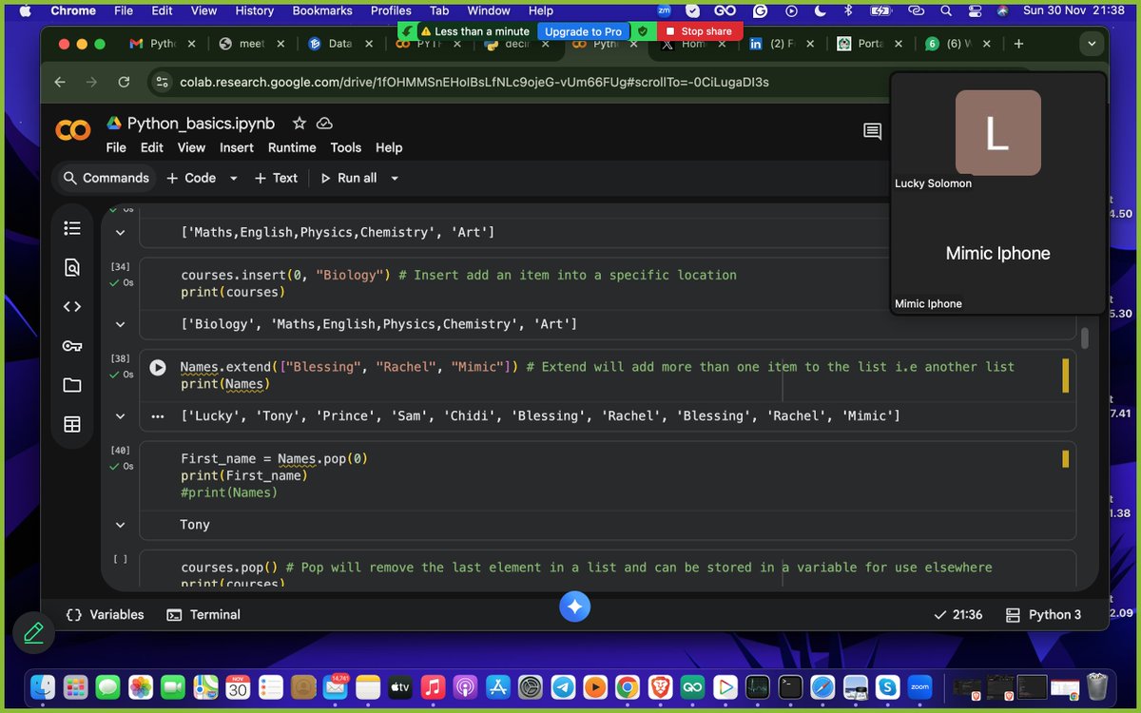This screenshot has width=1141, height=713.
Task: Open Terminal app from the Dock
Action: [x=789, y=685]
